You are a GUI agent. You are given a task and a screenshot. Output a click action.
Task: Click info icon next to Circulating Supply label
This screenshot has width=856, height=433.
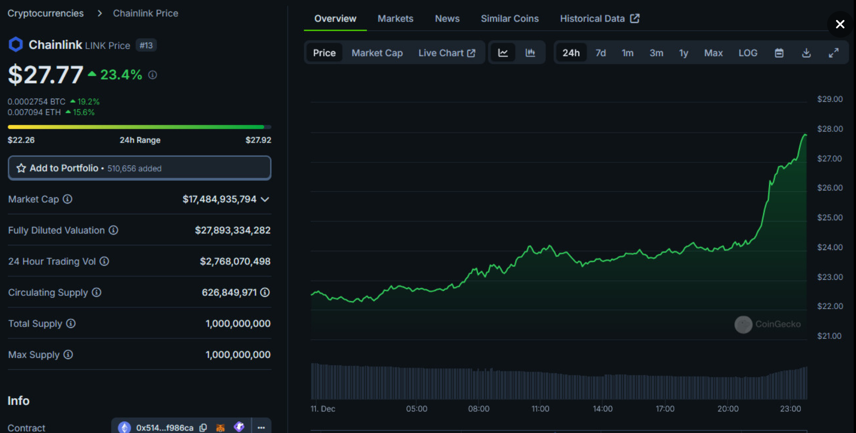[x=96, y=292]
